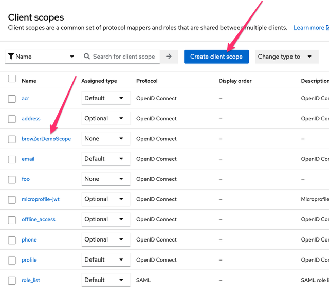Open assigned type dropdown for address

[x=106, y=118]
